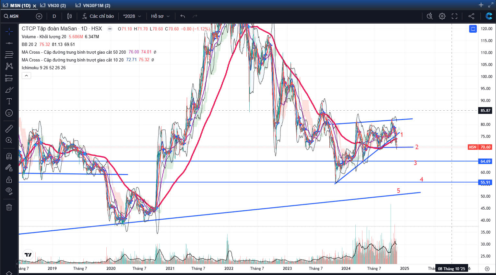The height and width of the screenshot is (275, 496).
Task: Select the crosshair cursor tool
Action: [9, 31]
